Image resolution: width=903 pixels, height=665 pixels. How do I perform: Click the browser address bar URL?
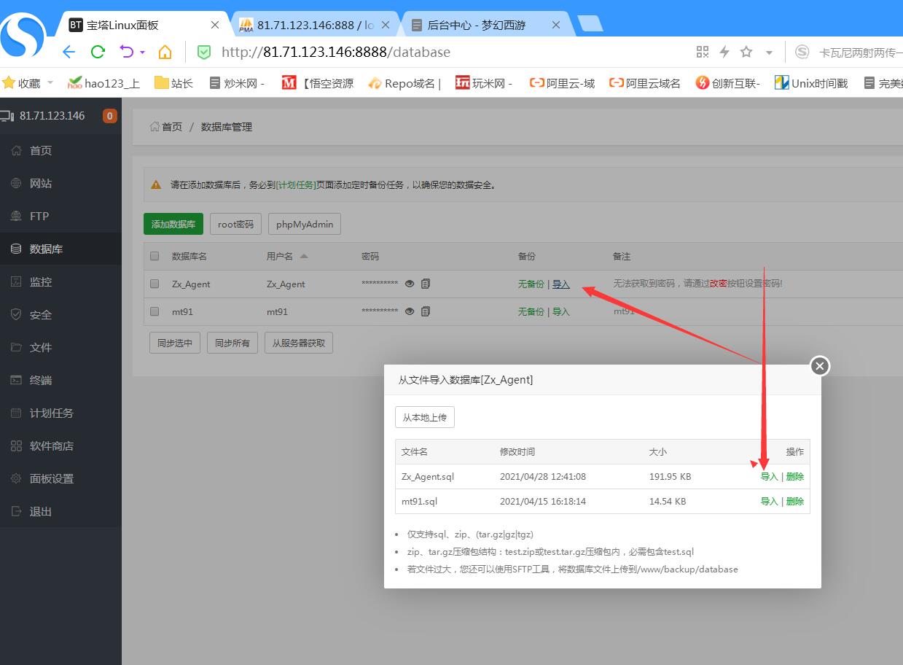pos(336,52)
